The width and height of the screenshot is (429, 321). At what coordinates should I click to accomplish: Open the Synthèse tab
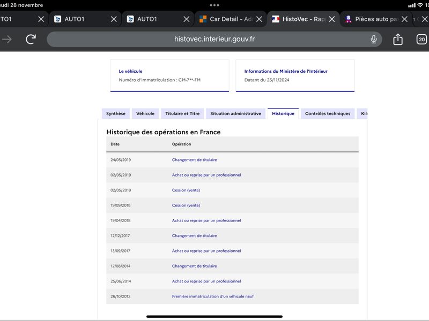116,113
